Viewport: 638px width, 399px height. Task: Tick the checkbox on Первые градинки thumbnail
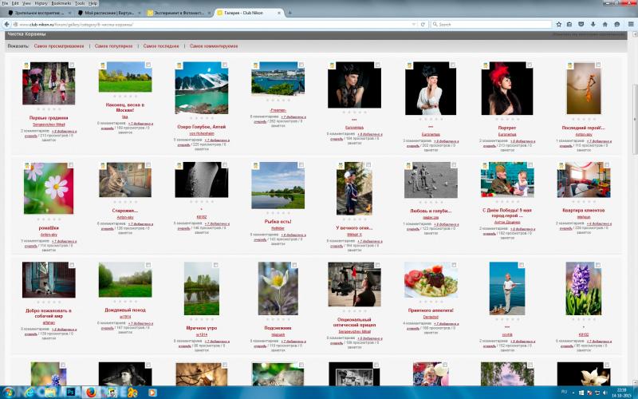coord(72,65)
